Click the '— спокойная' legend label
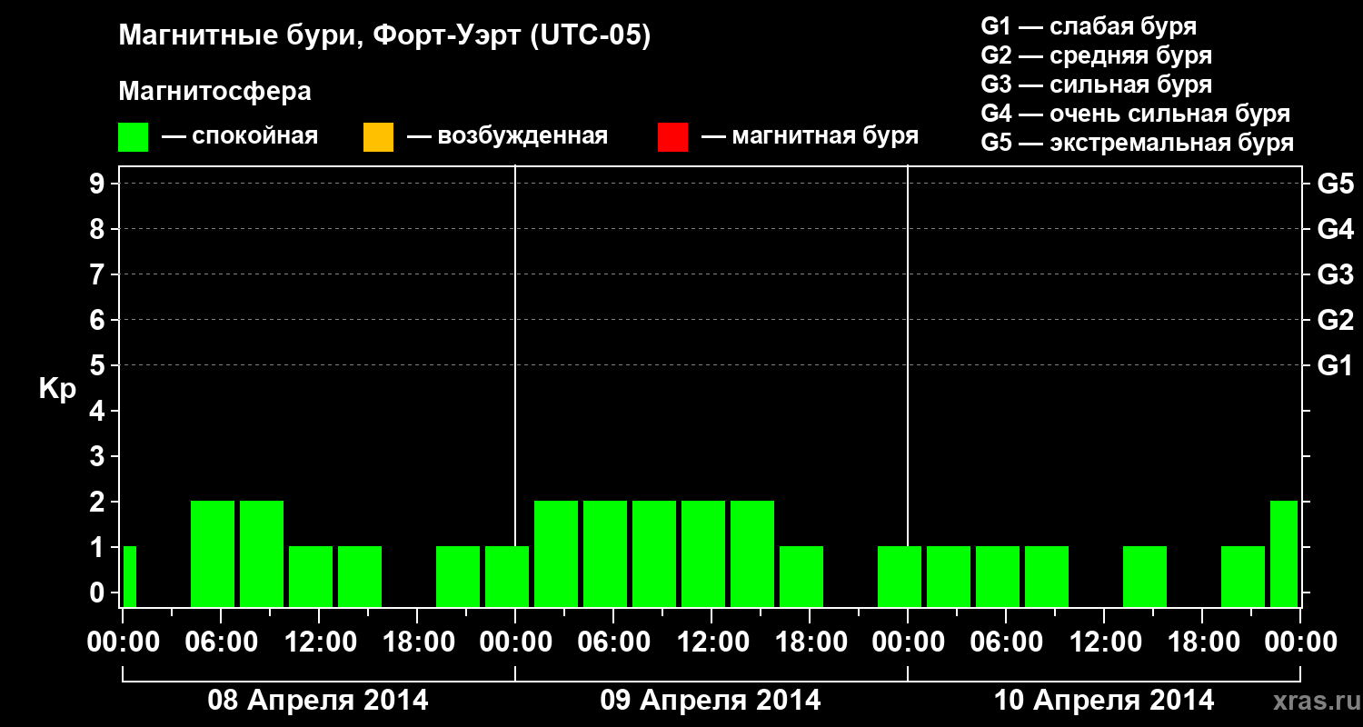This screenshot has width=1363, height=727. pyautogui.click(x=240, y=136)
